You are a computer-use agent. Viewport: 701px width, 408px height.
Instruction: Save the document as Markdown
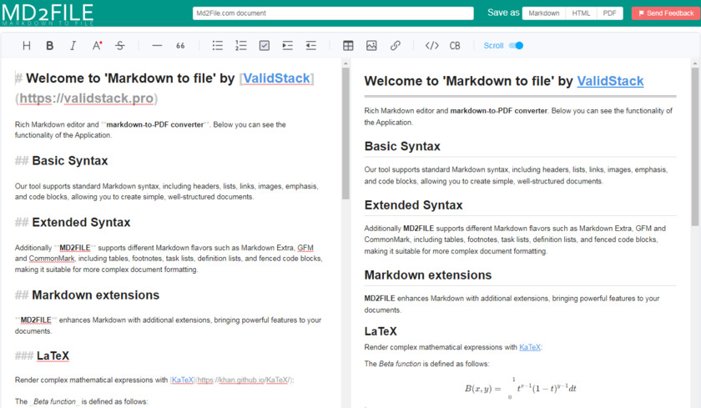(543, 13)
